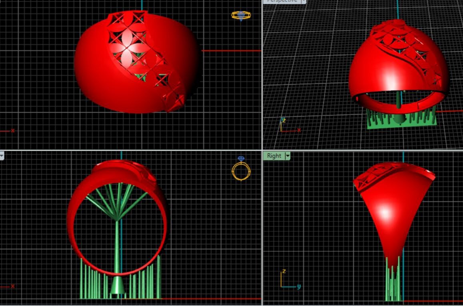Select the central vertical support trunk in front view
This screenshot has width=463, height=306.
117,247
